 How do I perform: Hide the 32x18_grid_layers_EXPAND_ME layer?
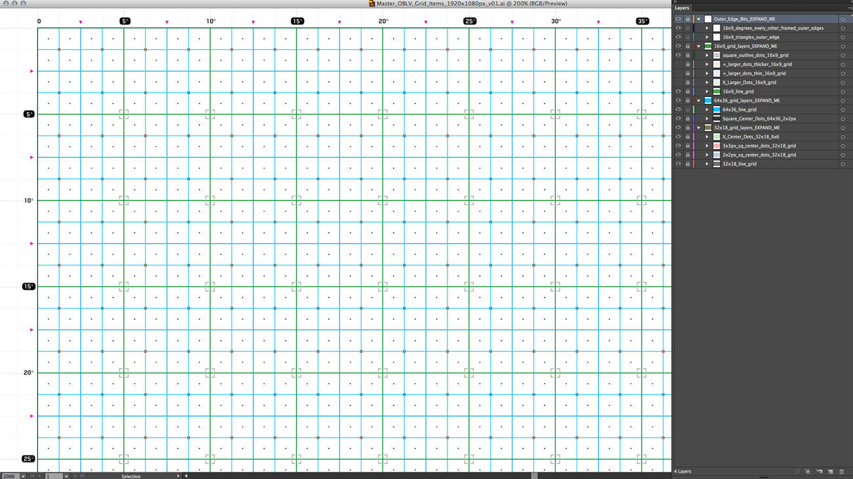pyautogui.click(x=678, y=128)
